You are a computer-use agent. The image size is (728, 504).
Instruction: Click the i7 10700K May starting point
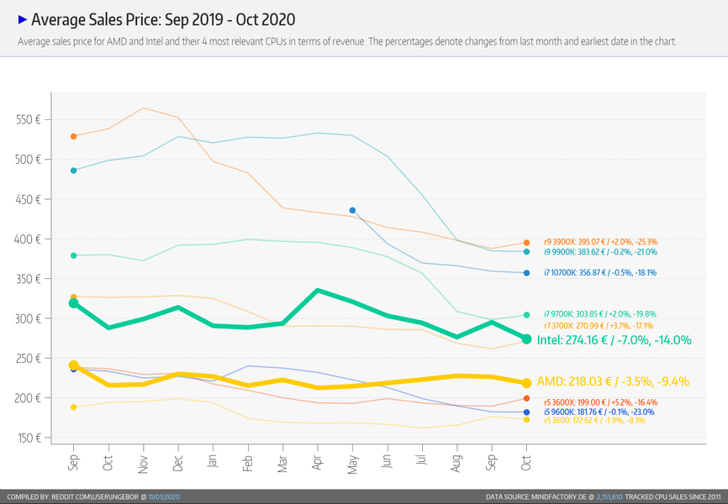point(352,210)
